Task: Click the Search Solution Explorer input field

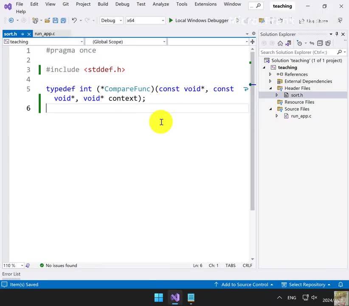Action: [298, 52]
